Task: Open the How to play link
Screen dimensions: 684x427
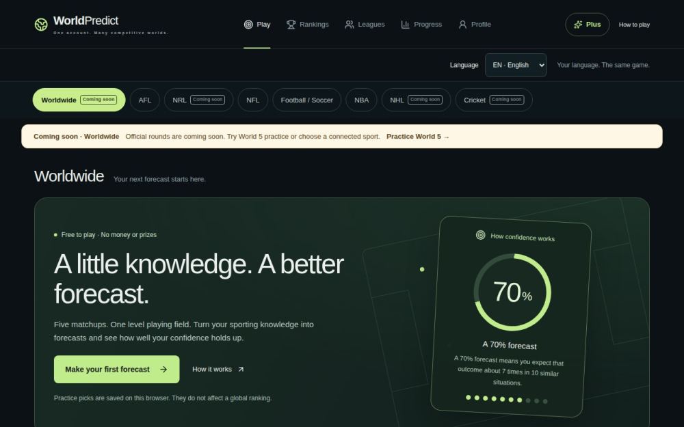Action: pos(634,25)
